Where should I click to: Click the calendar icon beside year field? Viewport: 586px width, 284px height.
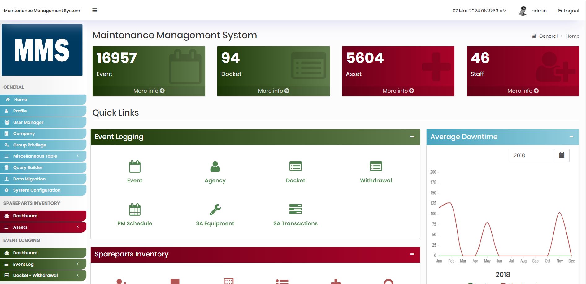coord(562,155)
